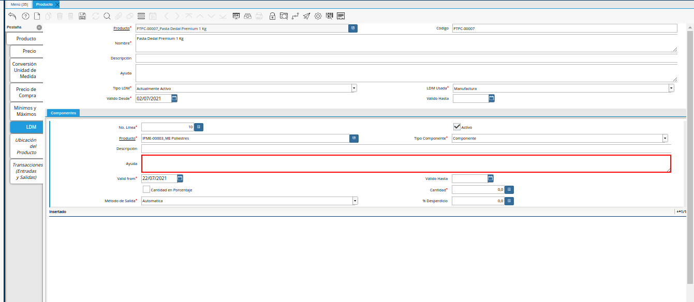Create a new record with the page icon
The image size is (694, 302).
tap(37, 16)
